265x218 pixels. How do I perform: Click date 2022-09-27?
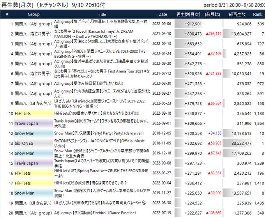(162, 93)
